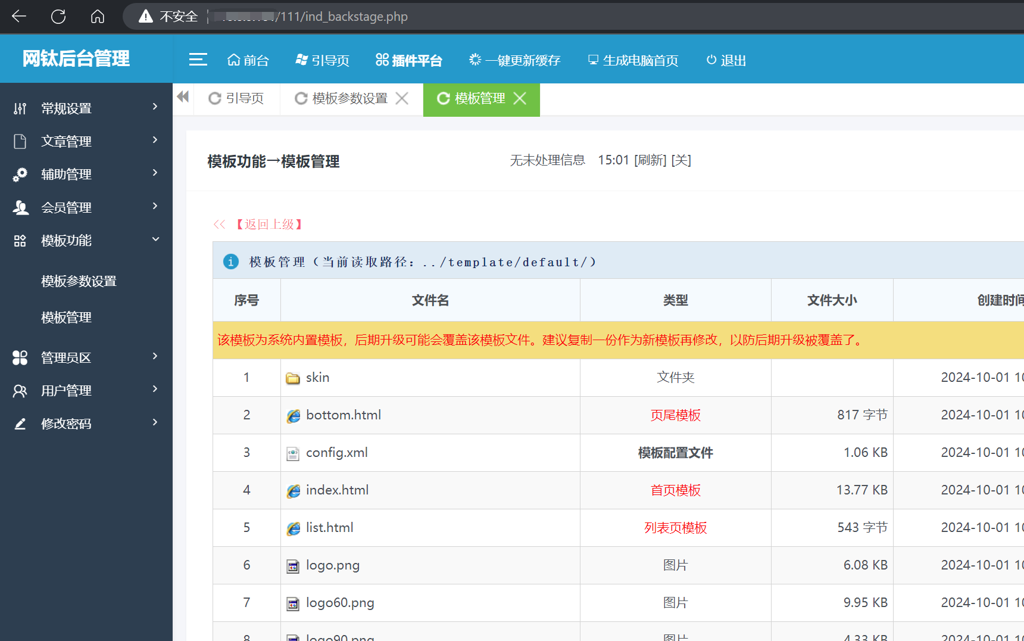
Task: Click the [关] link
Action: point(681,160)
